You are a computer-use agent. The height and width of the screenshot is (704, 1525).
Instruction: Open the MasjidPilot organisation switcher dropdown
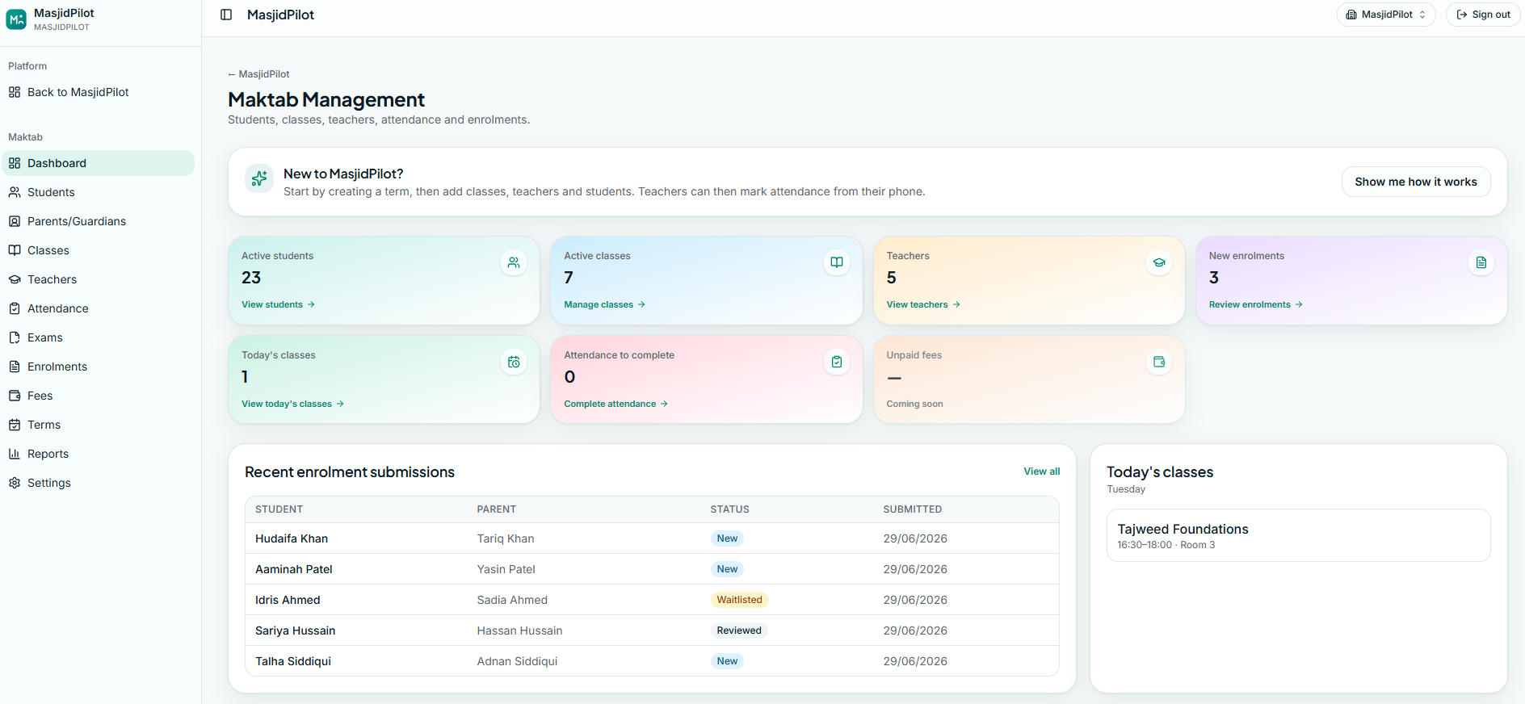coord(1386,15)
